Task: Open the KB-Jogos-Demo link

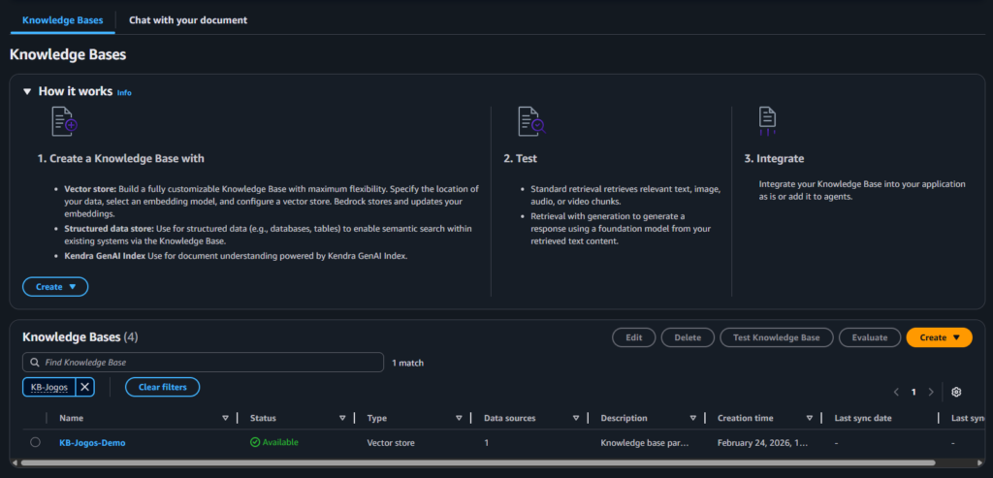Action: (x=92, y=442)
